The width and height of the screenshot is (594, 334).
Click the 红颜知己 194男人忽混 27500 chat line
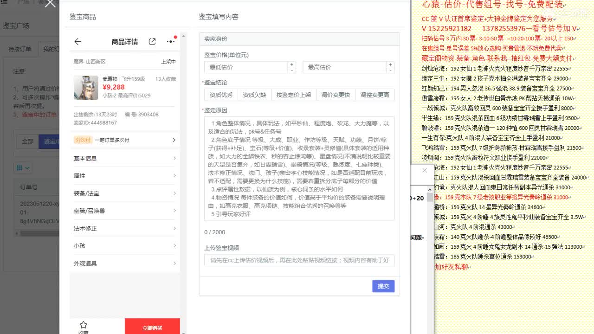(497, 88)
